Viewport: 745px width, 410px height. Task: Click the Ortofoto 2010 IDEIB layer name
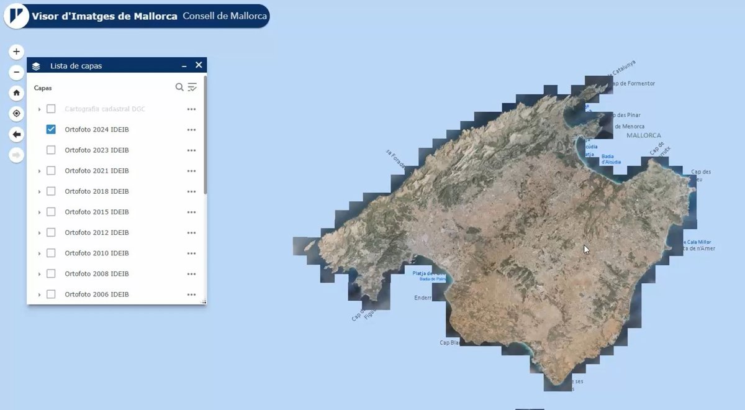tap(97, 253)
